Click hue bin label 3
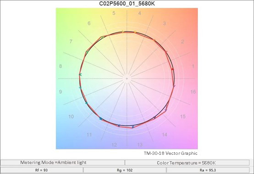 165,23
